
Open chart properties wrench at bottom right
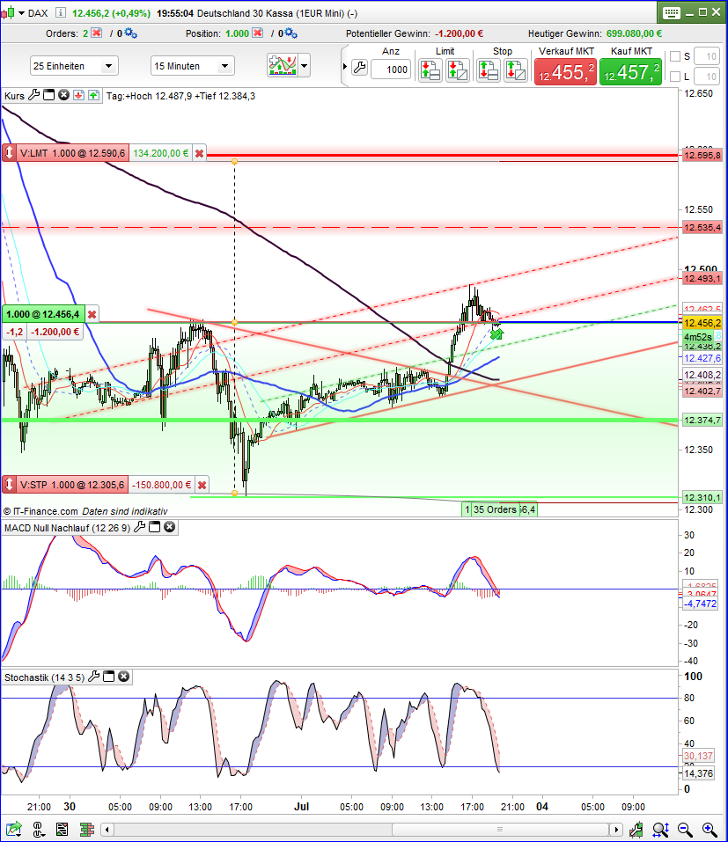coord(636,829)
